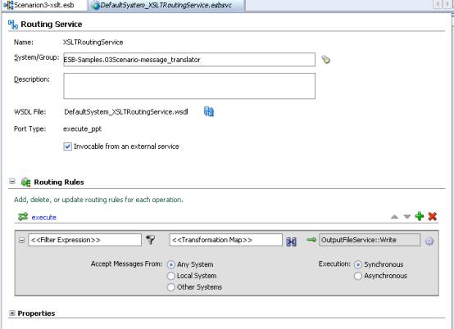Collapse the Routing Rules section
454x329 pixels.
(x=12, y=182)
